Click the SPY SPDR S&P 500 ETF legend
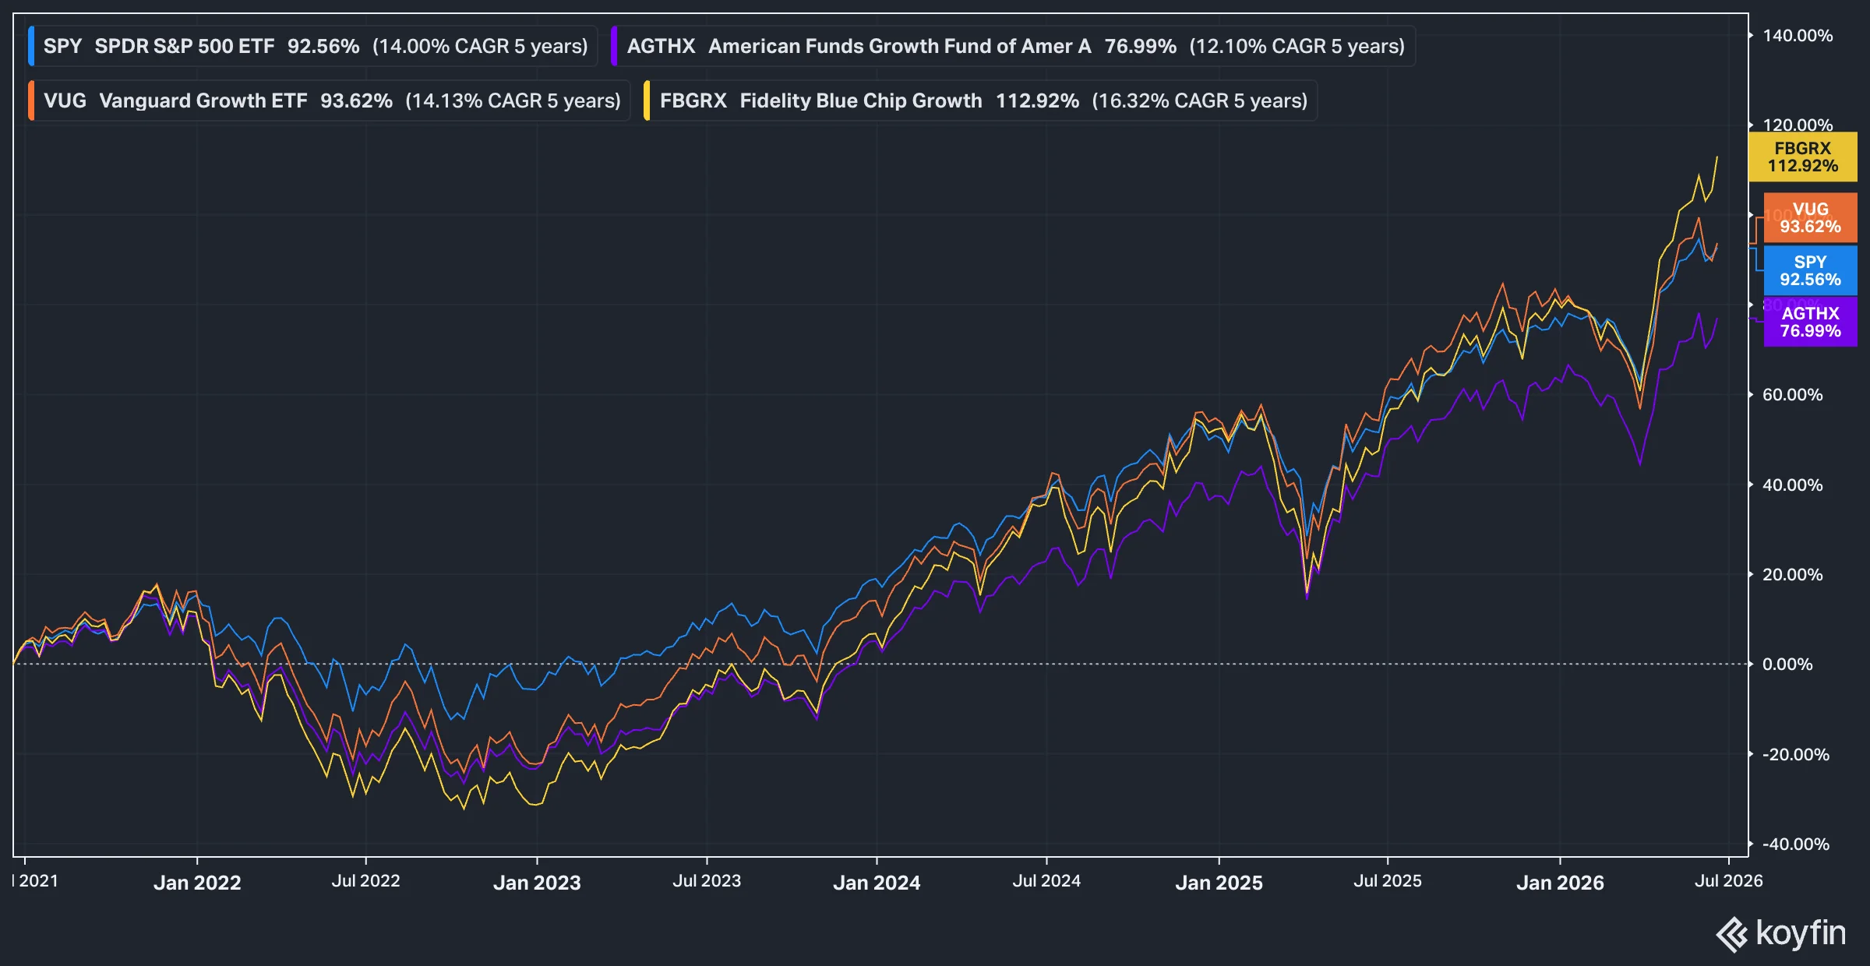 tap(312, 46)
